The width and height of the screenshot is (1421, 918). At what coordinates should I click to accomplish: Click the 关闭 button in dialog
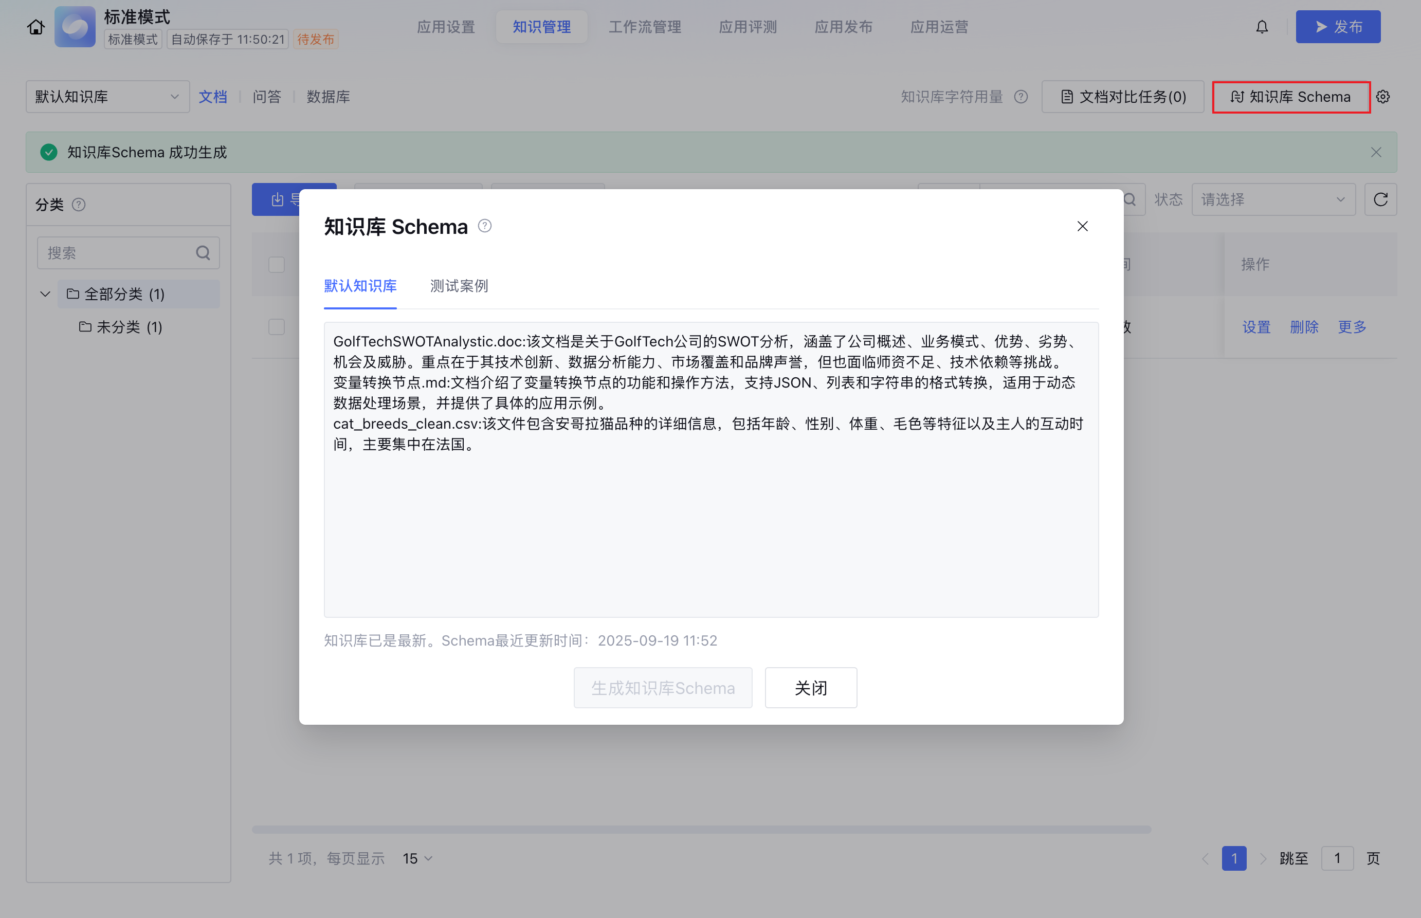pyautogui.click(x=811, y=688)
